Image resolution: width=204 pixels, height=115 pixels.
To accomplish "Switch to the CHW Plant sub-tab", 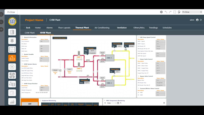I will 30,33.
